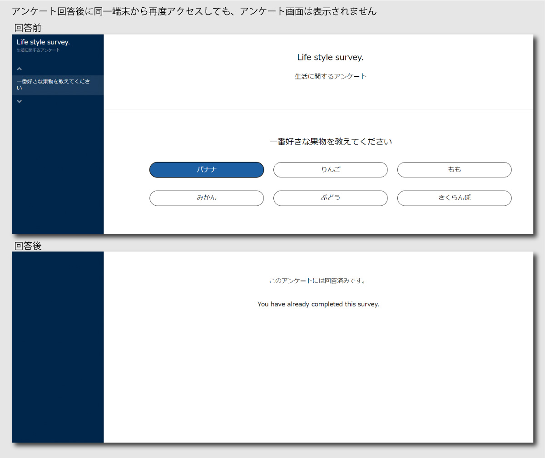Select the sidebar question item 一番好きな果物を教えてください
545x458 pixels.
click(53, 84)
